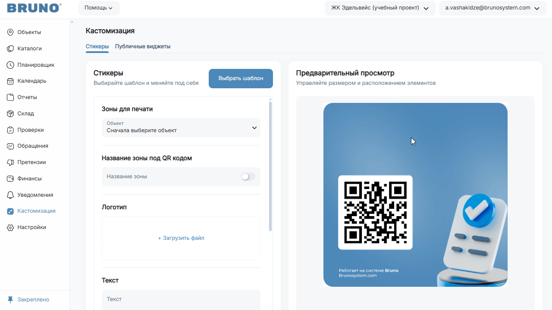The width and height of the screenshot is (552, 310).
Task: Open the a.vashakidze account dropdown
Action: pyautogui.click(x=492, y=8)
